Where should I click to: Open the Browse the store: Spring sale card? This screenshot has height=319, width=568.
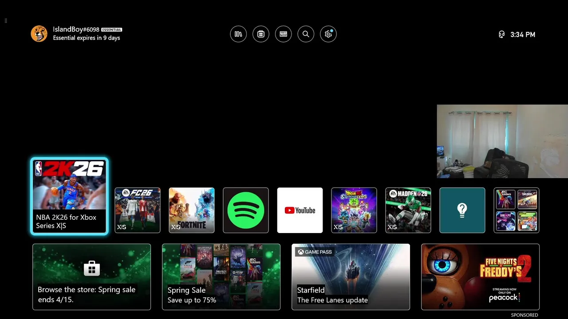[91, 277]
